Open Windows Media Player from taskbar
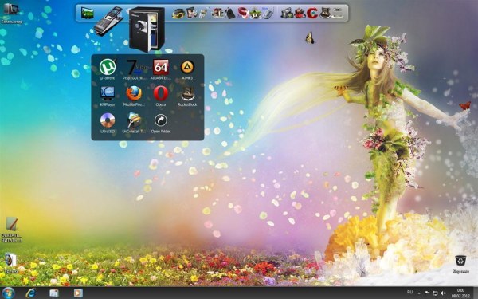The height and width of the screenshot is (299, 478). 78,293
